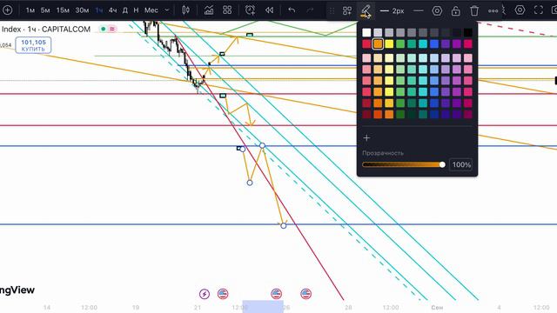
Task: Adjust the Прозрачность opacity slider
Action: (404, 164)
